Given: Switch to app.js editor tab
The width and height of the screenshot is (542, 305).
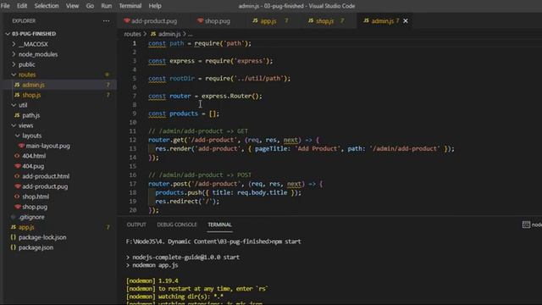Looking at the screenshot, I should tap(269, 21).
